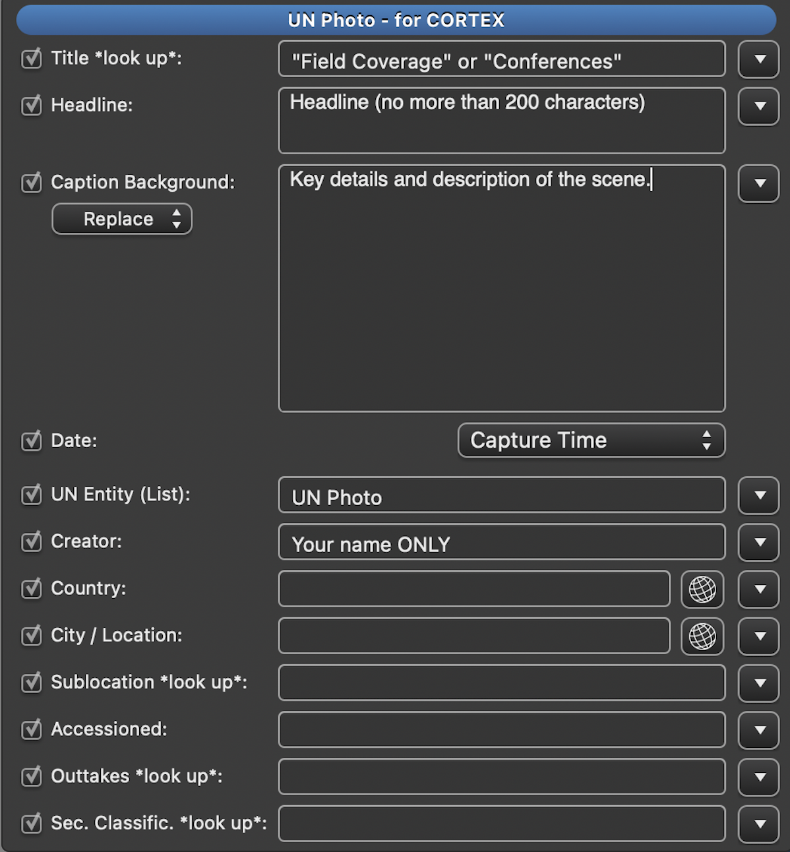
Task: Click the empty City / Location input field
Action: [x=474, y=636]
